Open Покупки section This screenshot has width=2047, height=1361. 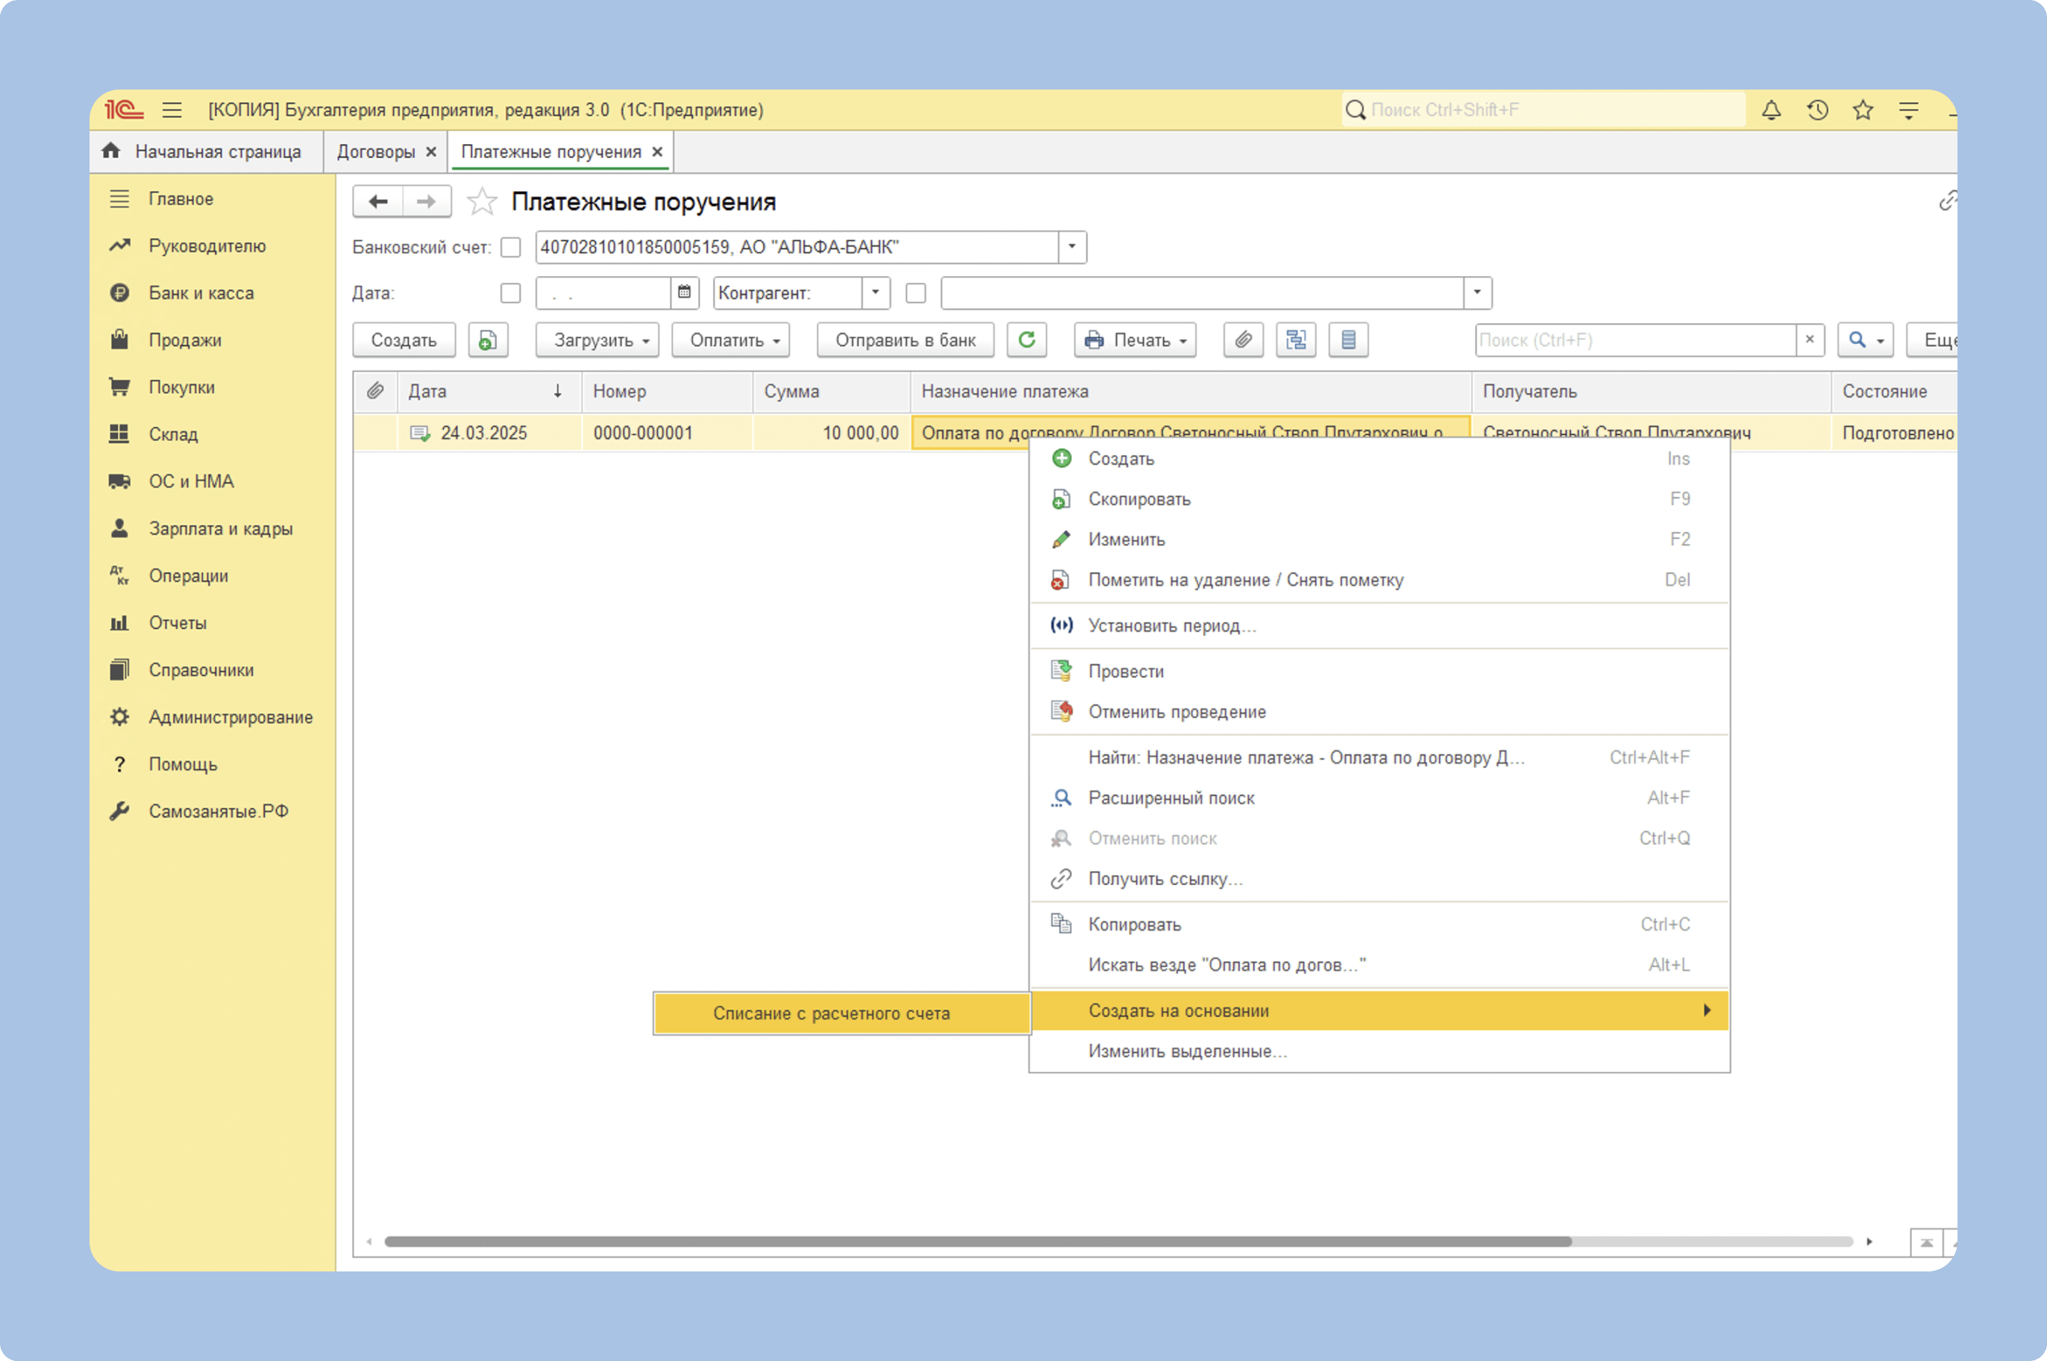click(x=181, y=387)
